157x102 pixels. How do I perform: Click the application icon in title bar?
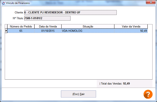coord(3,3)
